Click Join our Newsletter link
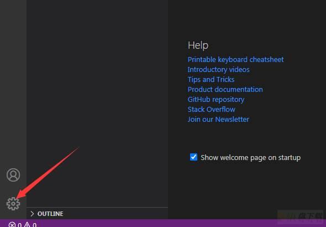The height and width of the screenshot is (227, 326). pyautogui.click(x=218, y=120)
